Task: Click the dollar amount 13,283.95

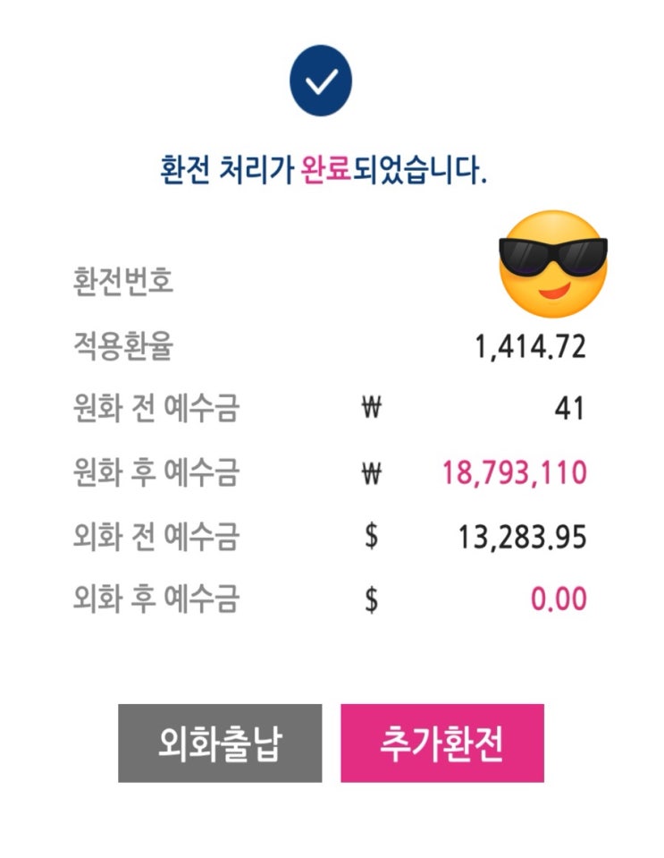Action: [523, 536]
